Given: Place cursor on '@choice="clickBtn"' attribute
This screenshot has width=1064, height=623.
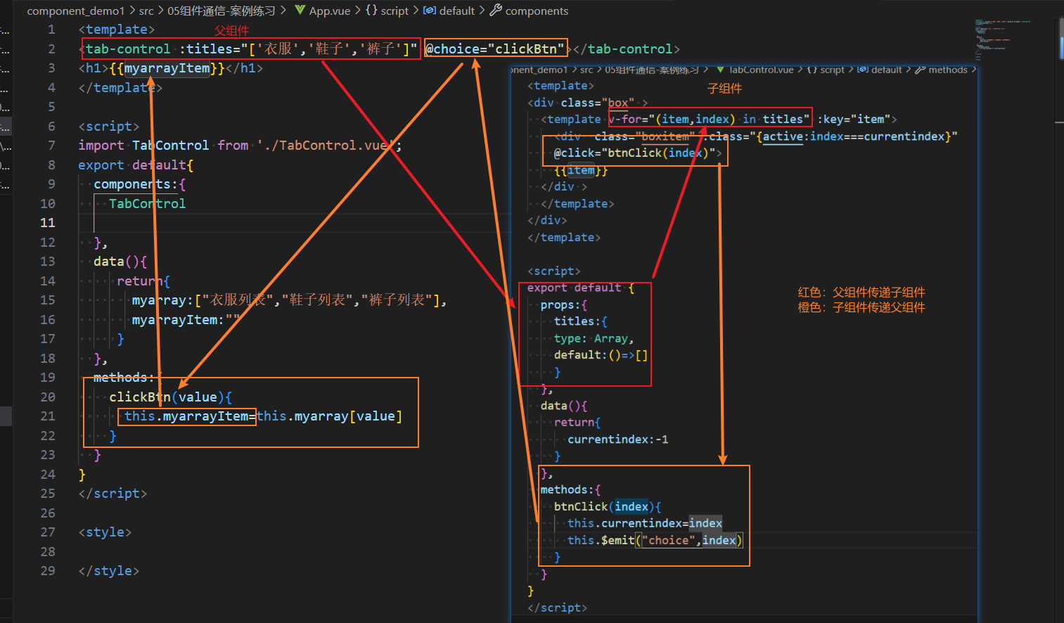Looking at the screenshot, I should pyautogui.click(x=495, y=49).
